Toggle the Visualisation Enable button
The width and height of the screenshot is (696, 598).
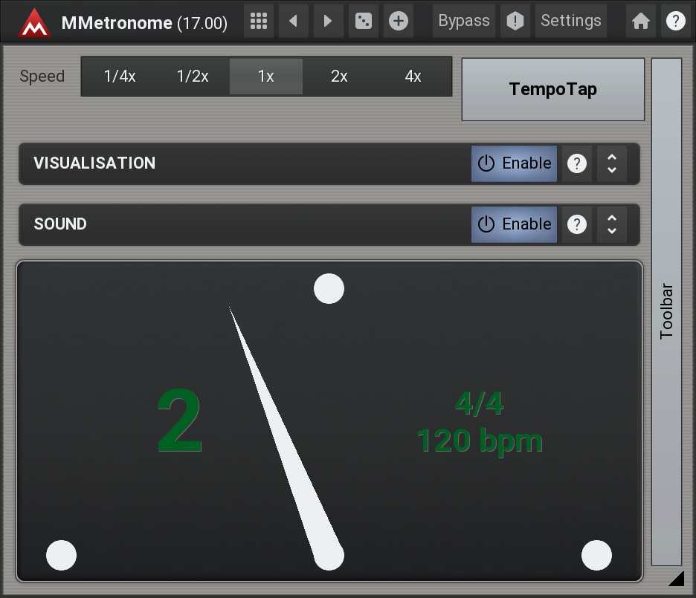click(x=514, y=163)
